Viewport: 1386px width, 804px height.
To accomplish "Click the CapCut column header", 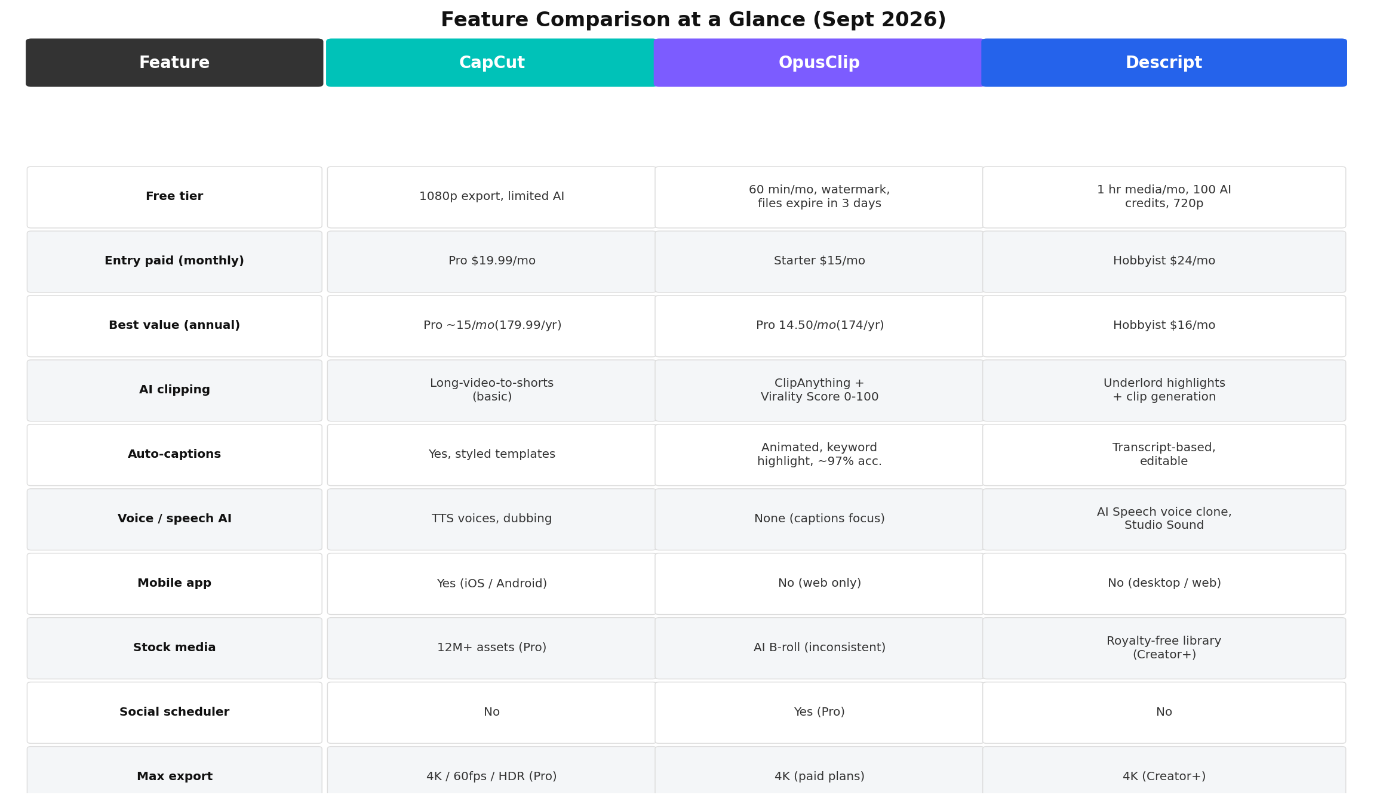I will pos(491,63).
